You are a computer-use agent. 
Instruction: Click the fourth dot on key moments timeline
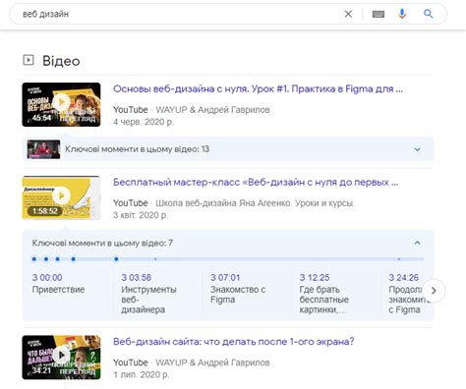(x=74, y=259)
